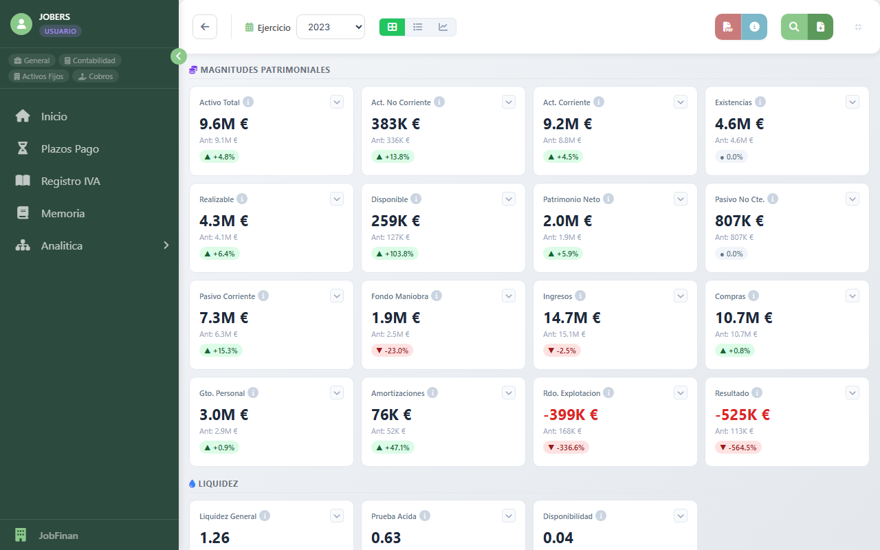Click the Contabilidad tag button
The width and height of the screenshot is (880, 550).
click(x=90, y=60)
